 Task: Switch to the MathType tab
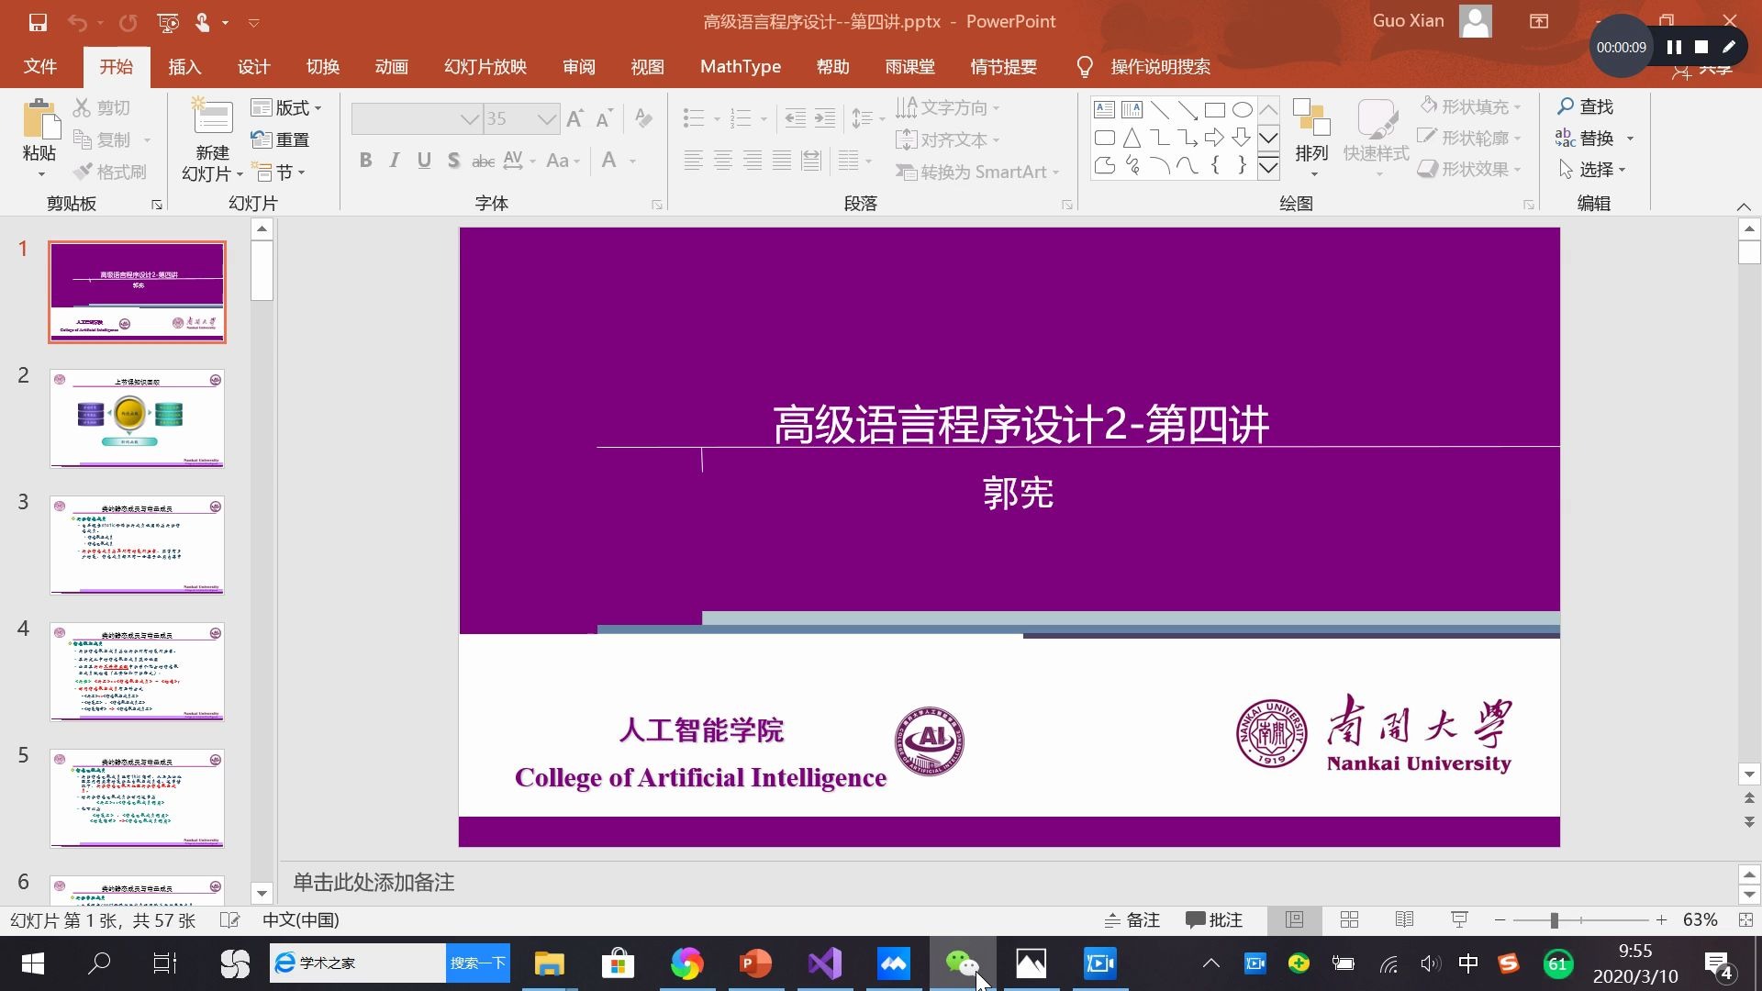(741, 67)
